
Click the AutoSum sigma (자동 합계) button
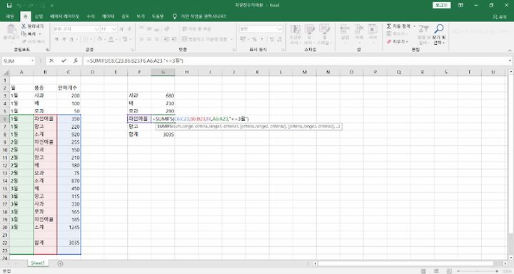coord(398,26)
